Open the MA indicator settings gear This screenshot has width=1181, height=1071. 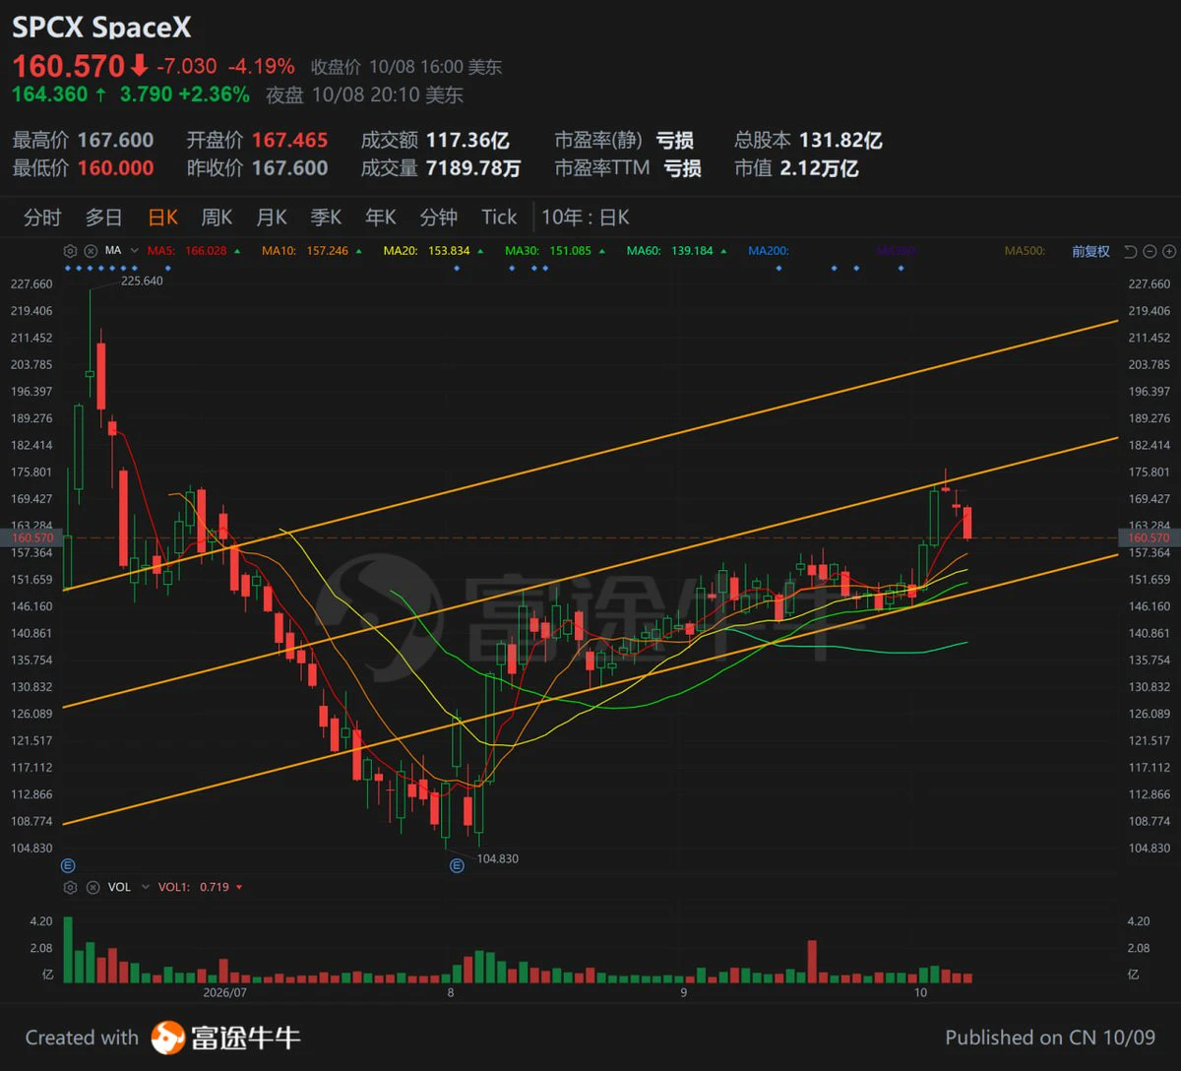click(x=70, y=251)
